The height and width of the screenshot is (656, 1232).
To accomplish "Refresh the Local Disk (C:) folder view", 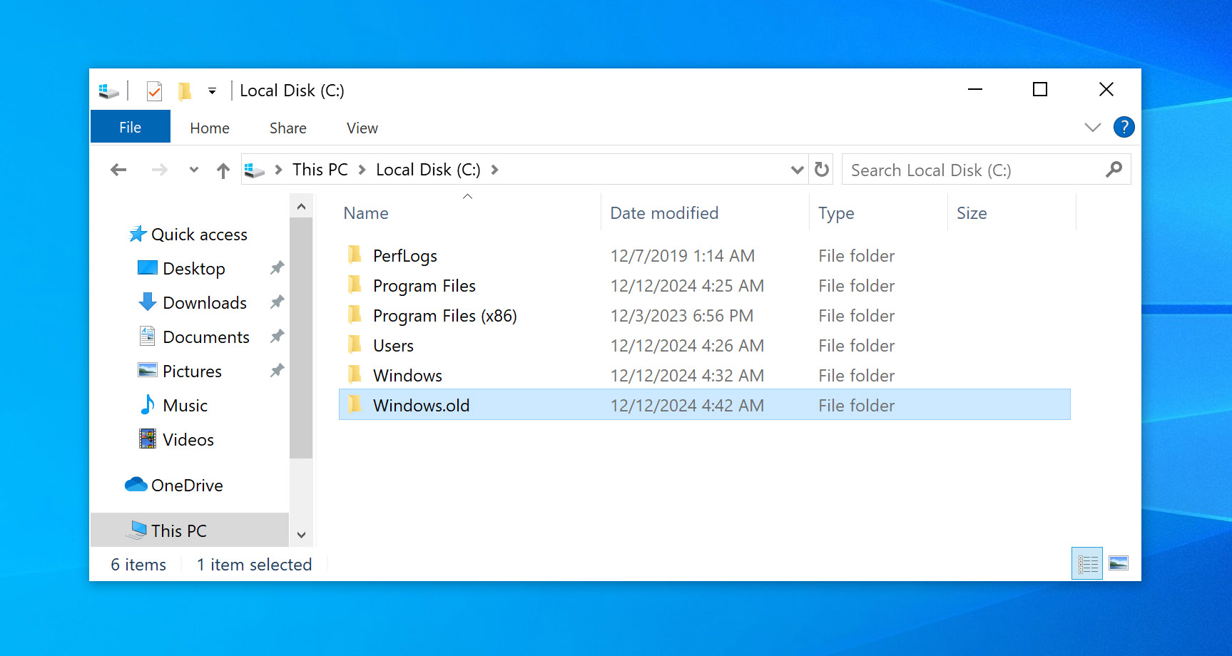I will click(822, 170).
